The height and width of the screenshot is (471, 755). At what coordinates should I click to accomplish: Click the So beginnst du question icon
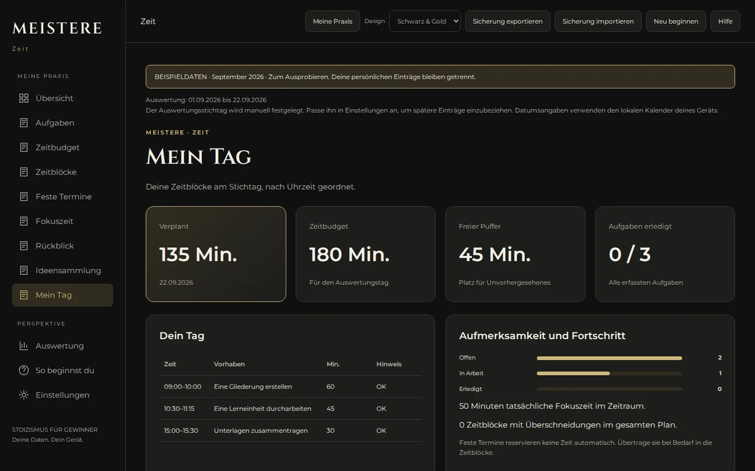pos(24,370)
